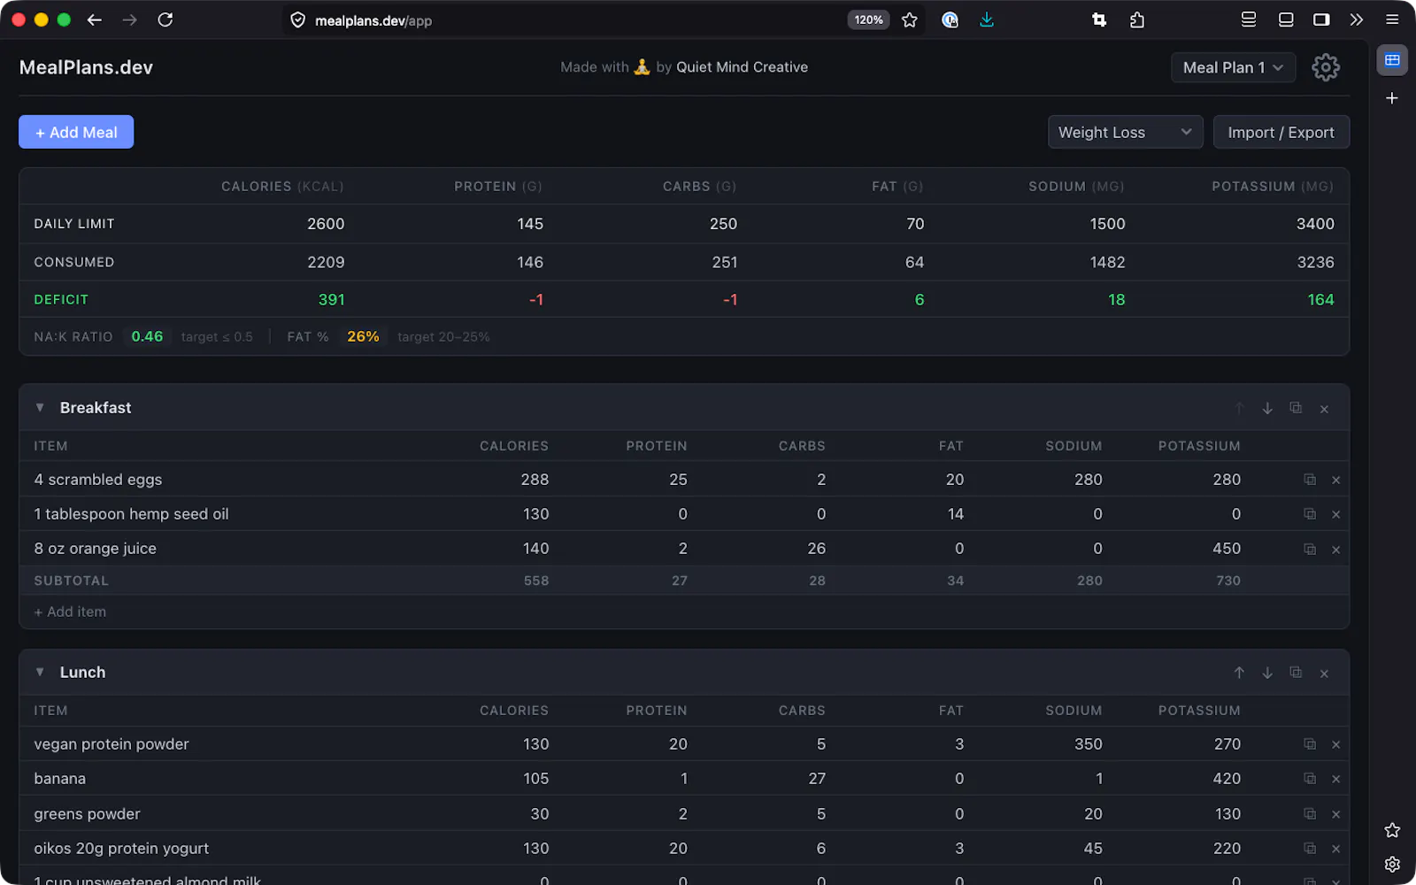Show more toolbar items chevron
Image resolution: width=1416 pixels, height=885 pixels.
1357,19
